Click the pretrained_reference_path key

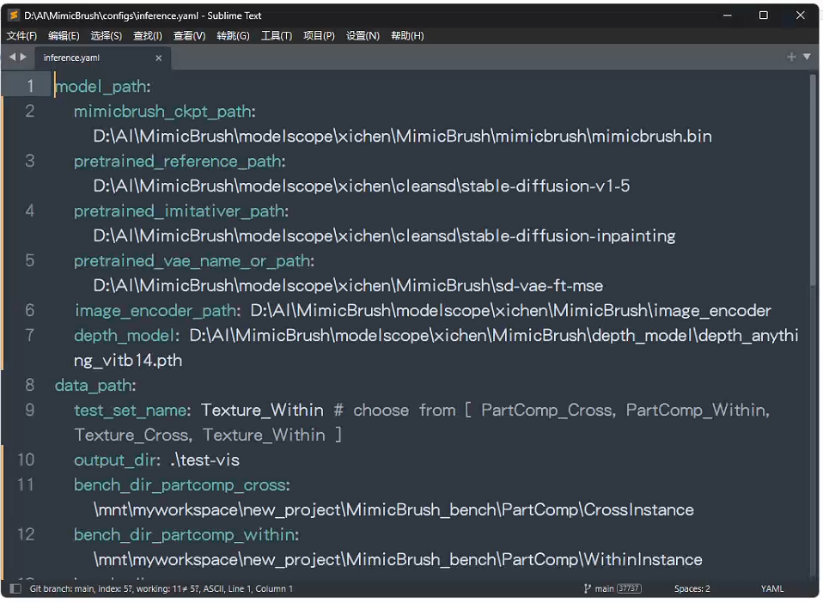coord(180,161)
